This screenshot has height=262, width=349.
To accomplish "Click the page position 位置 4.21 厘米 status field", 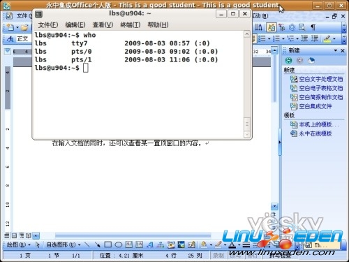I will (121, 256).
